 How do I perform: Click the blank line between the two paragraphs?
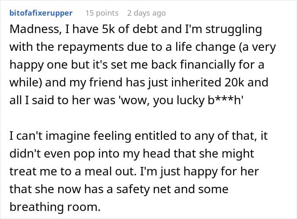point(148,118)
